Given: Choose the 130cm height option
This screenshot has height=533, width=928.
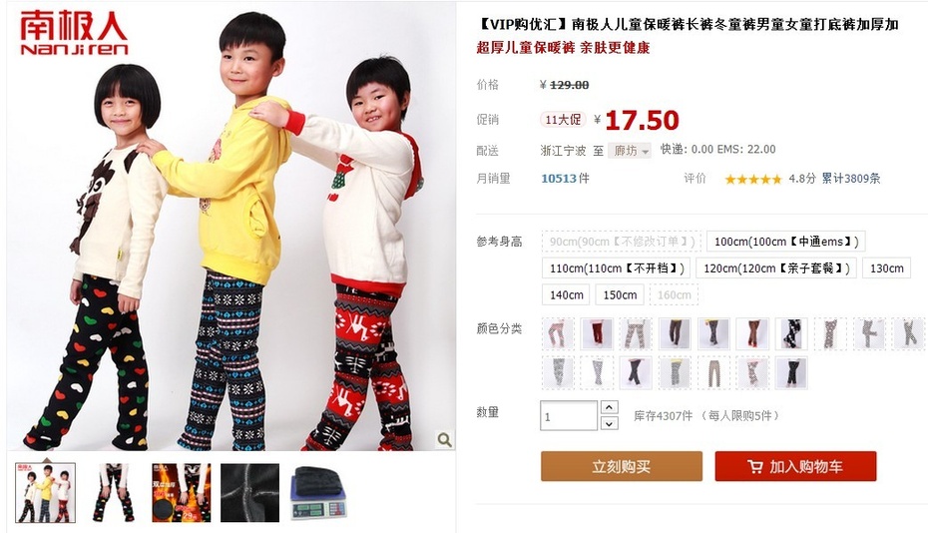Looking at the screenshot, I should click(x=886, y=268).
